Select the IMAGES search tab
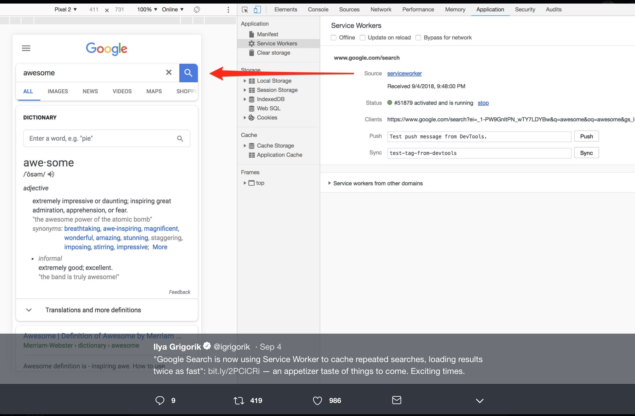The height and width of the screenshot is (416, 635). coord(58,91)
